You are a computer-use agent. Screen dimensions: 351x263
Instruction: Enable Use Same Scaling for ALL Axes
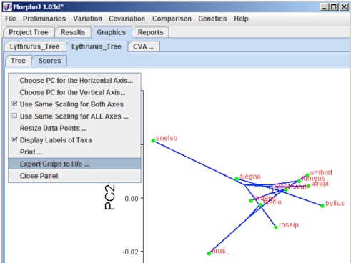click(74, 116)
